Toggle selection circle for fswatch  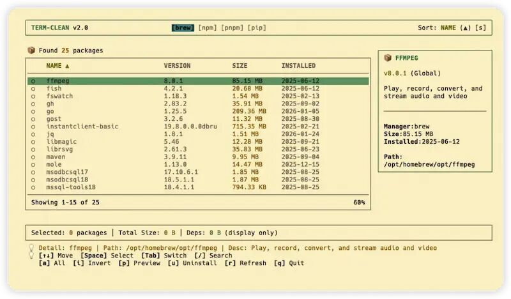click(x=33, y=96)
